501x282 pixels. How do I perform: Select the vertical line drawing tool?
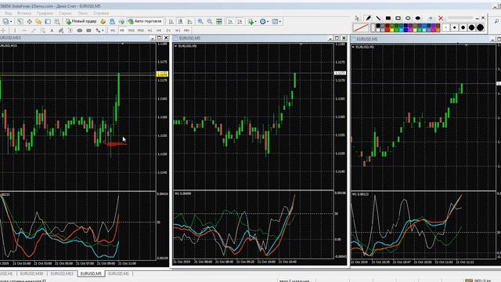point(15,31)
